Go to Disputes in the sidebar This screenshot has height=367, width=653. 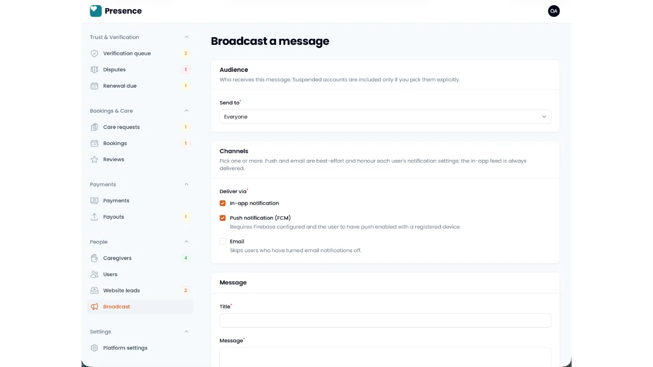click(x=140, y=70)
